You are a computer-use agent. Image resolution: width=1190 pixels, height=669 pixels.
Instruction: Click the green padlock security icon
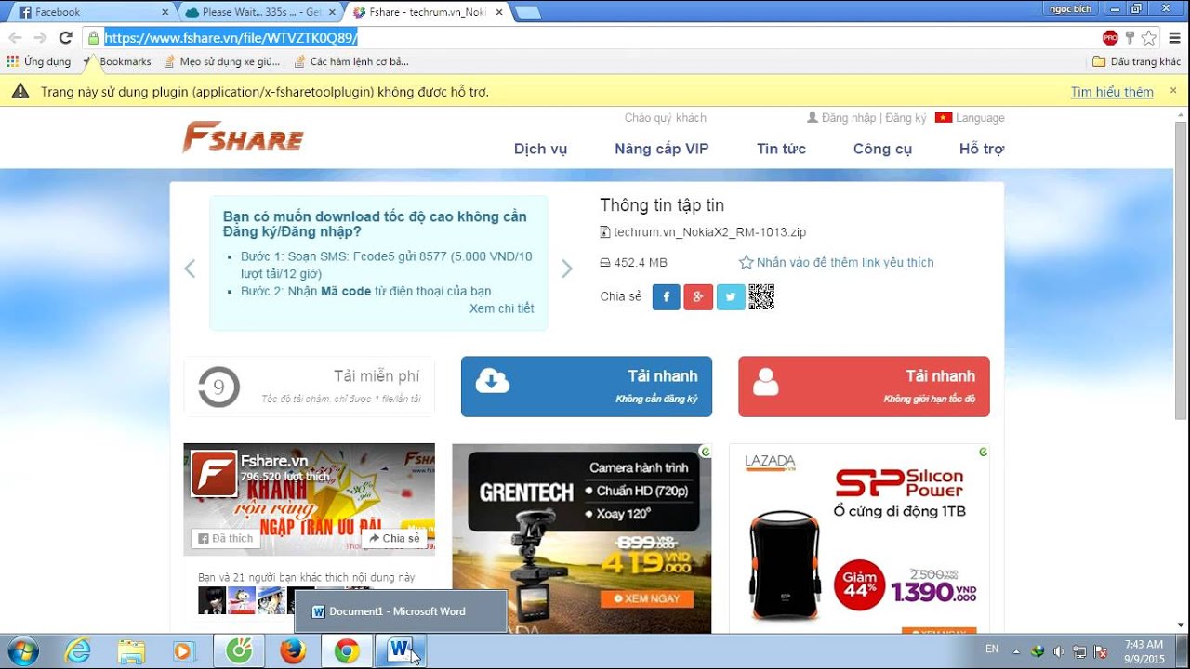(x=93, y=38)
